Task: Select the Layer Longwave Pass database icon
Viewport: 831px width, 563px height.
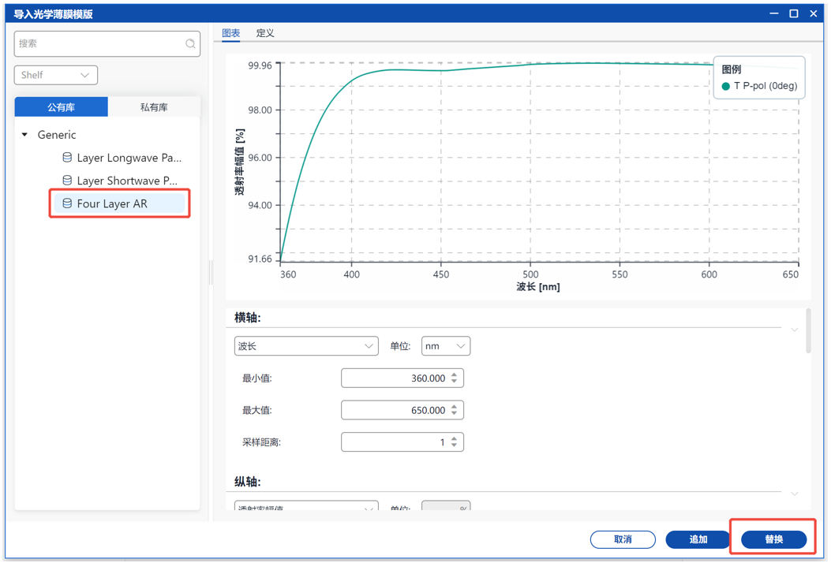Action: [x=67, y=158]
